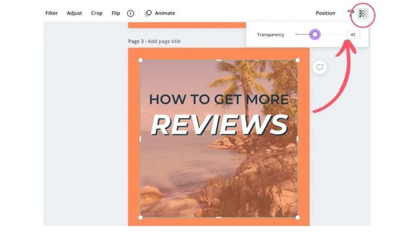
Task: Click the Transparency slider handle
Action: click(x=315, y=34)
